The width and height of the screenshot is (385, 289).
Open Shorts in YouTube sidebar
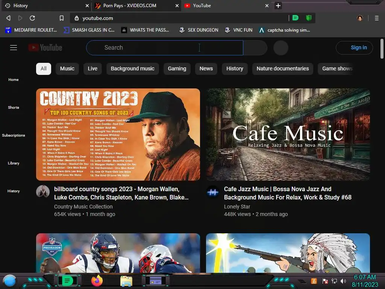(x=14, y=107)
